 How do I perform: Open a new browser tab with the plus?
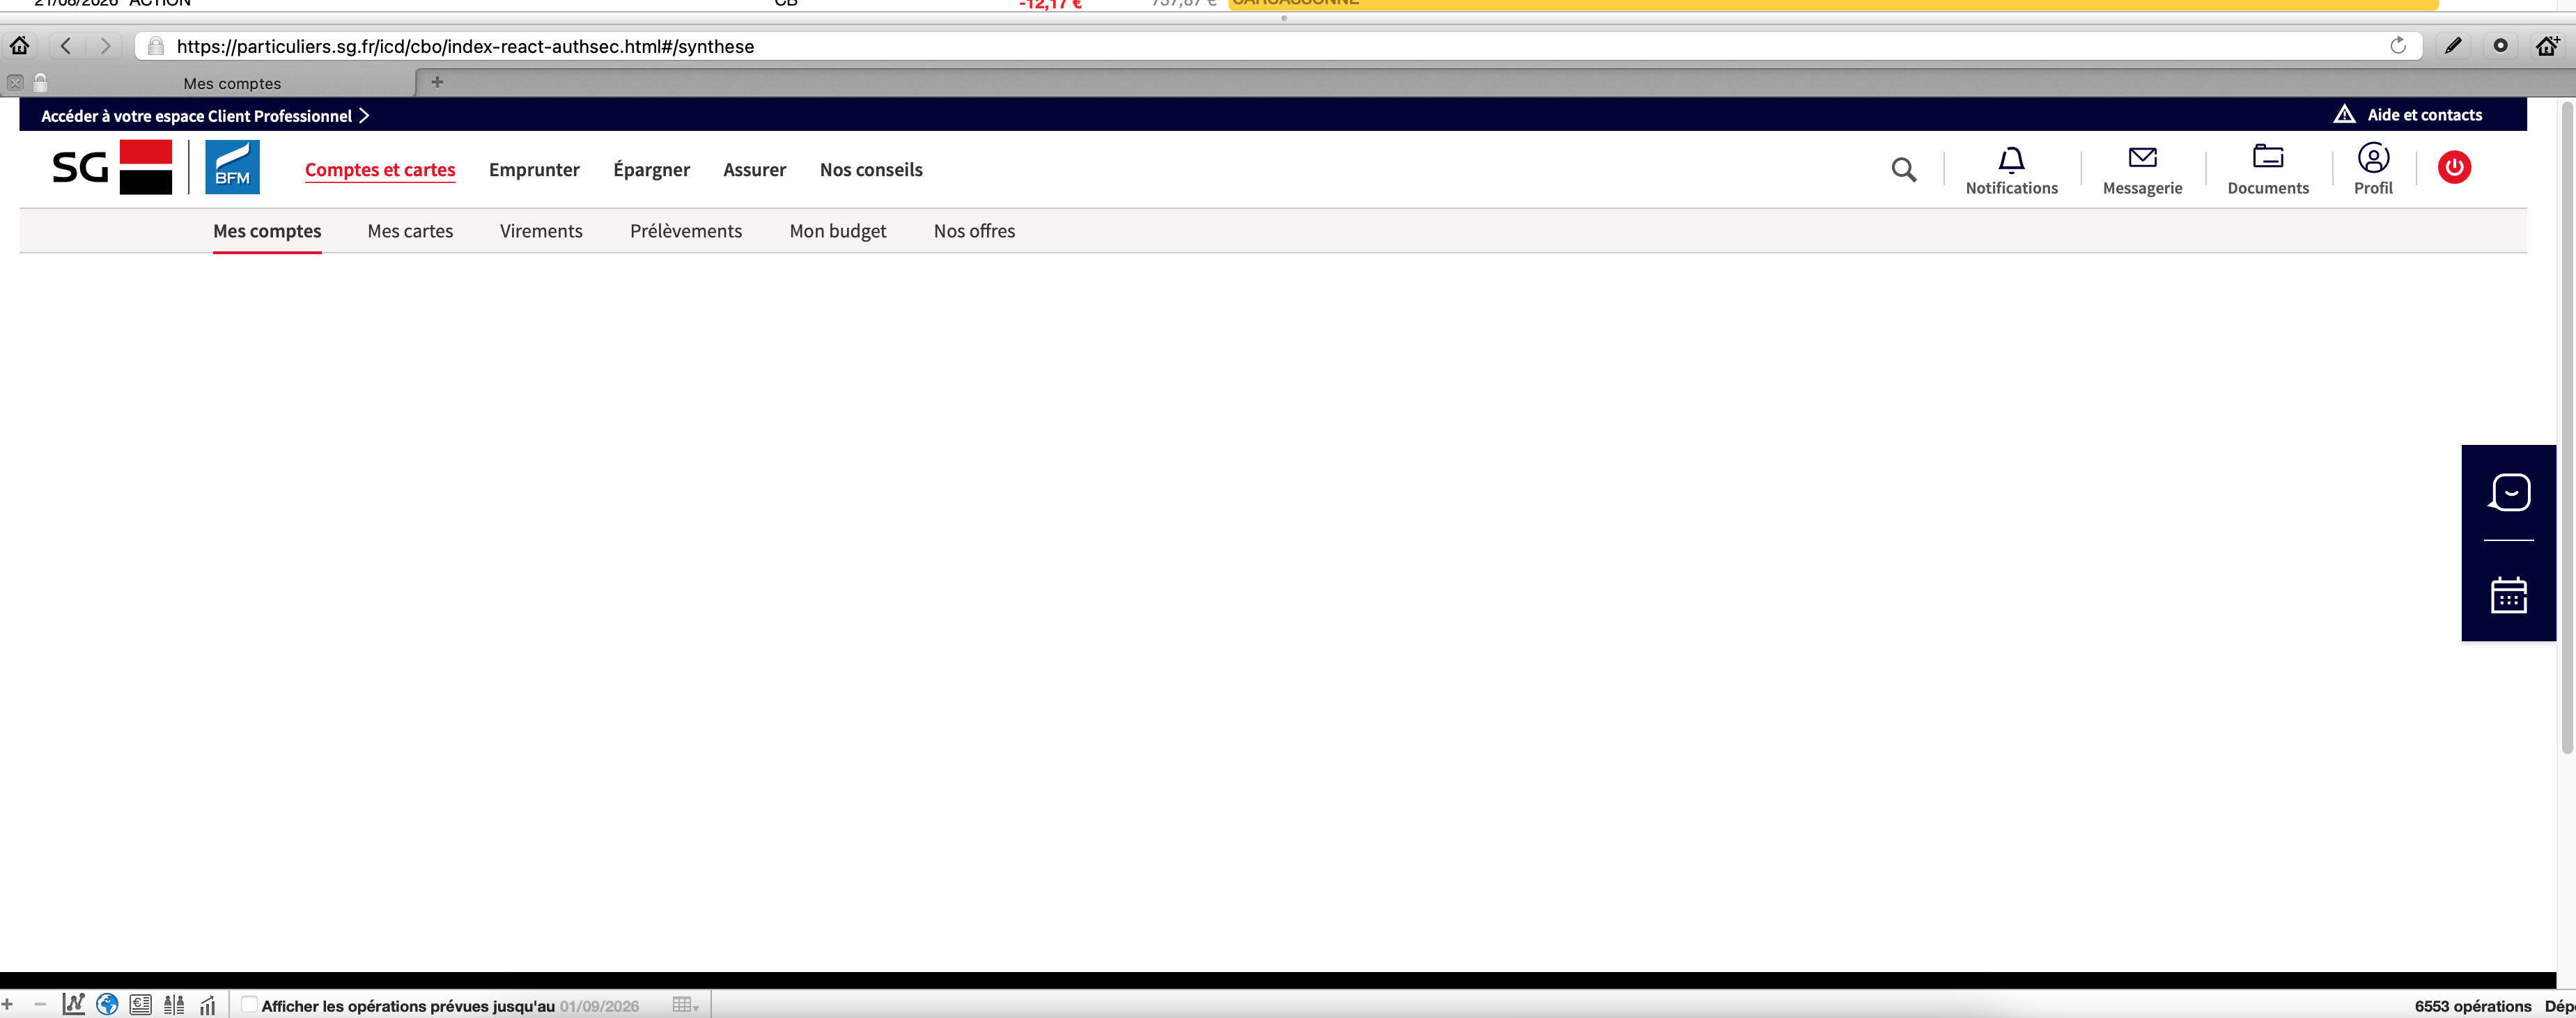437,82
